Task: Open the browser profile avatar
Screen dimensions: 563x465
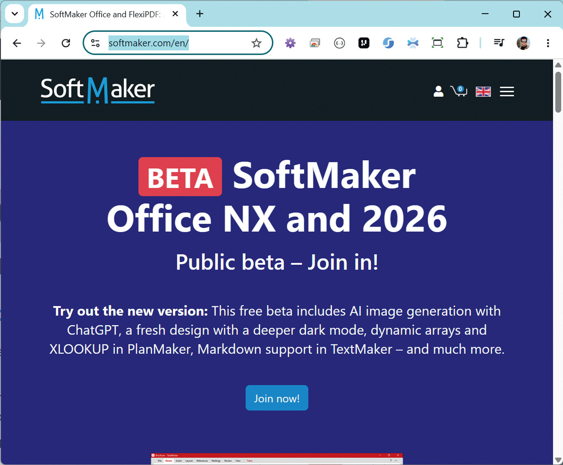Action: click(523, 43)
